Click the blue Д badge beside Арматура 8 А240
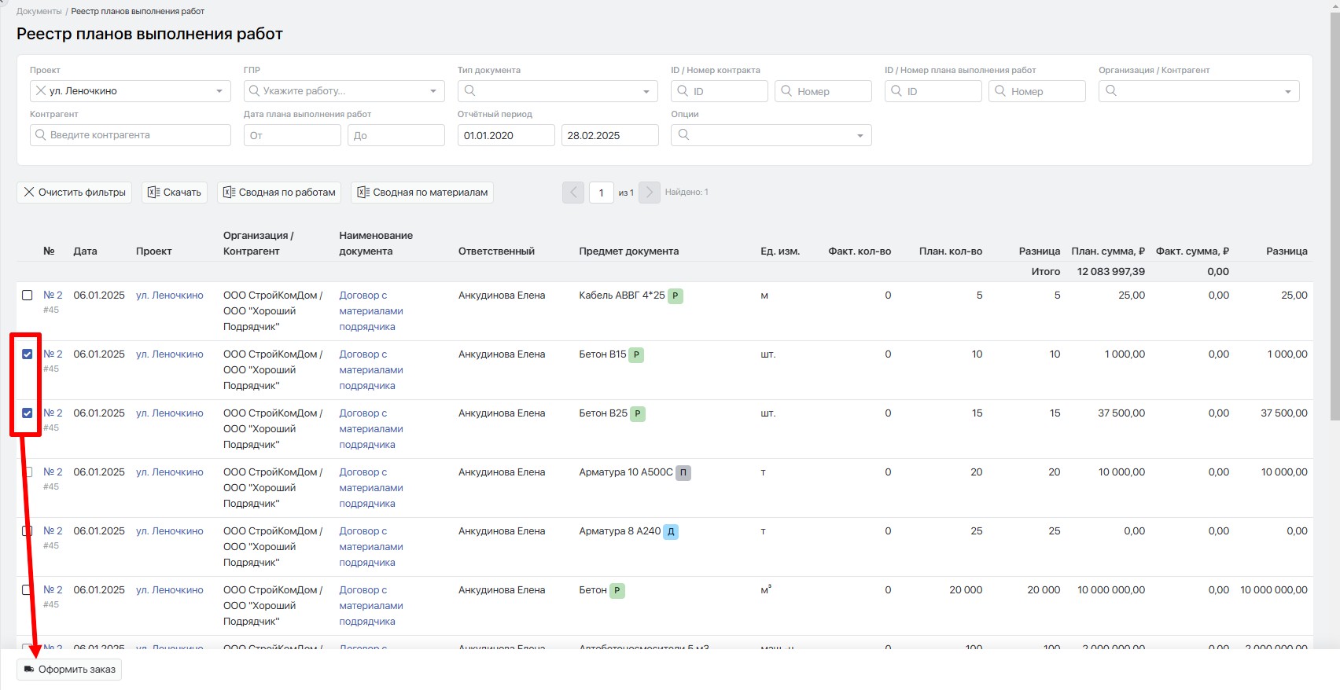Image resolution: width=1340 pixels, height=690 pixels. 671,532
